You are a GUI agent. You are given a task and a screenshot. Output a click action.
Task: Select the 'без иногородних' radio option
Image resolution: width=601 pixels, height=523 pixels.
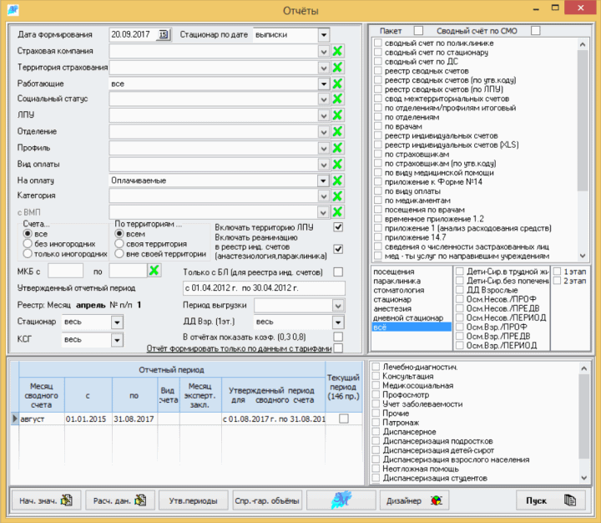tap(28, 244)
